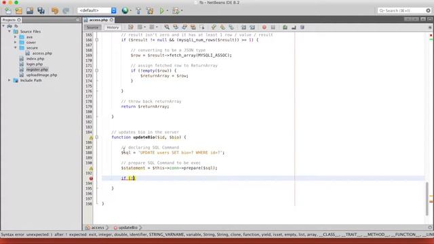Screen dimensions: 434x244
Task: Click the Open Project toolbar icon
Action: [x=30, y=11]
